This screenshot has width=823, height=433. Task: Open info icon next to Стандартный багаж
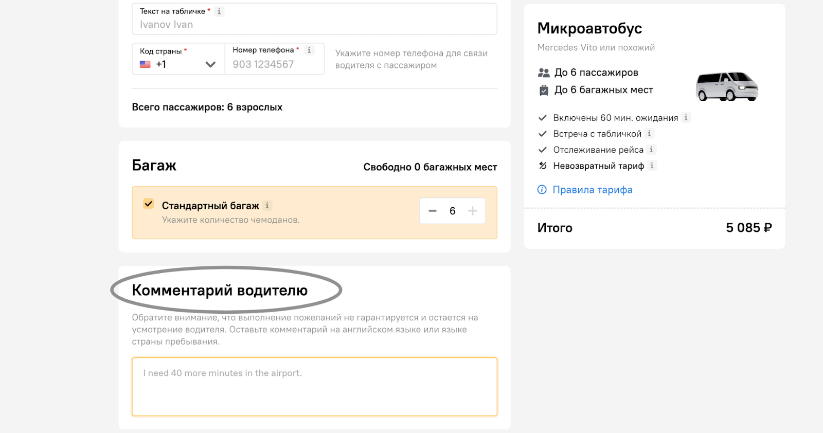point(267,205)
